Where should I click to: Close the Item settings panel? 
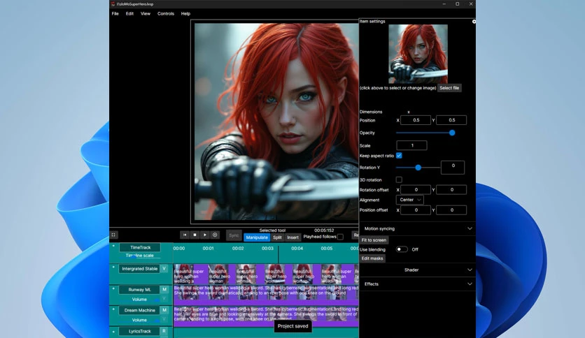point(474,22)
